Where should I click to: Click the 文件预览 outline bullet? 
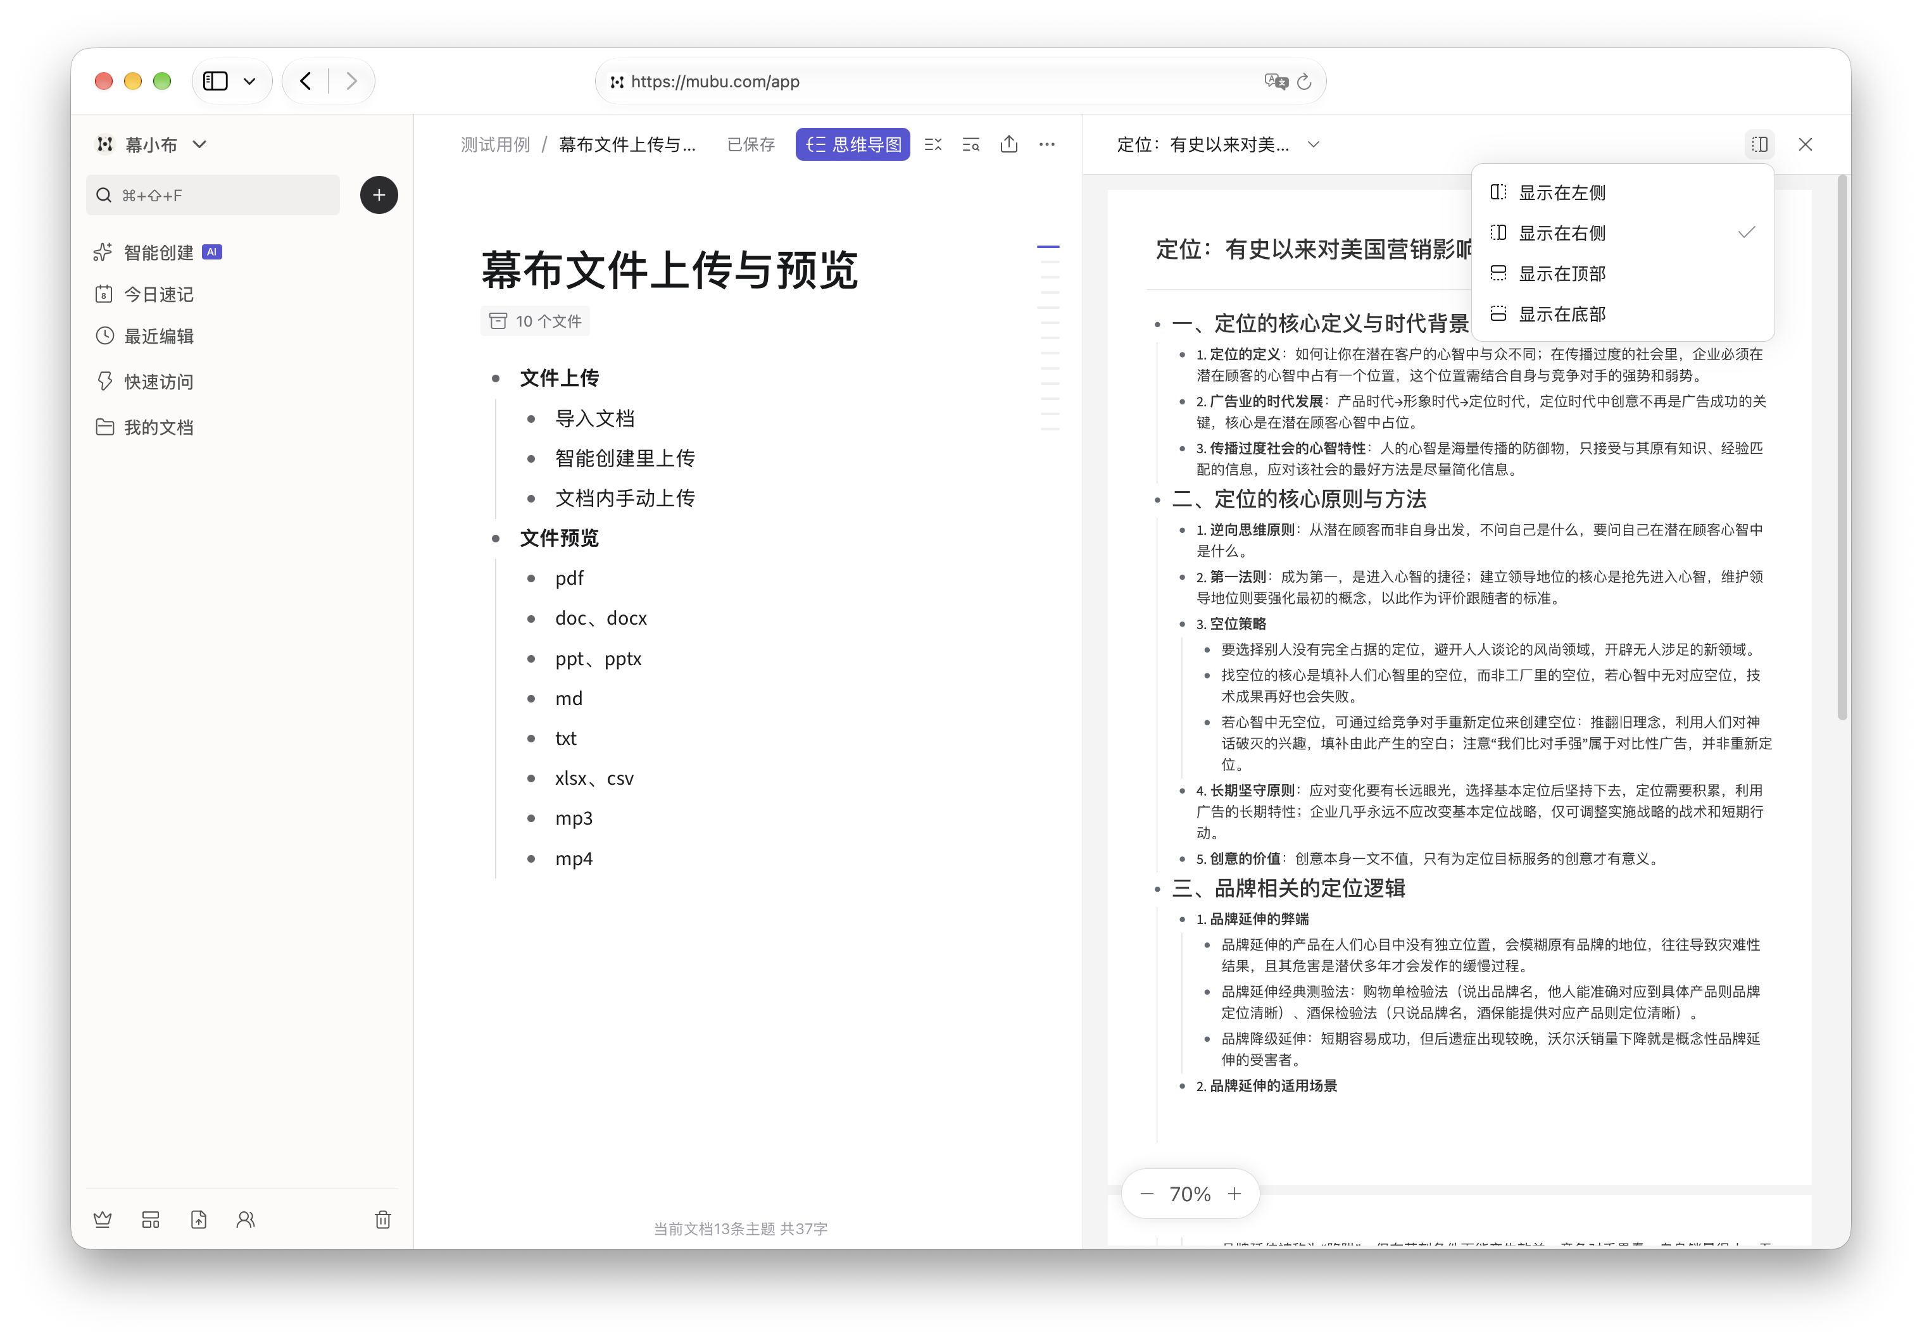point(496,538)
